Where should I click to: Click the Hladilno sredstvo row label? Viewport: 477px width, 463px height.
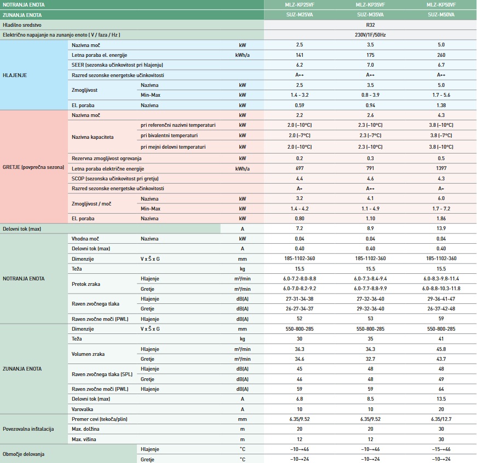pyautogui.click(x=21, y=25)
